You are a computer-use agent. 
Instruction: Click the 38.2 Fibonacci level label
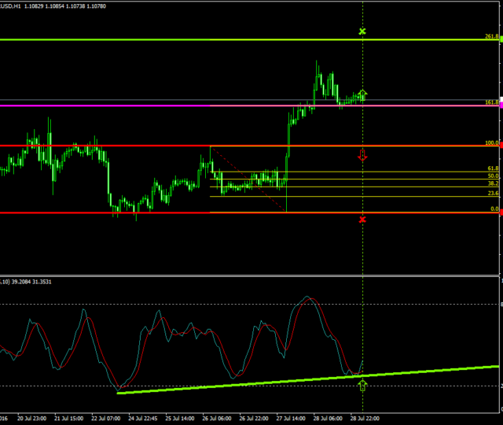[x=493, y=183]
